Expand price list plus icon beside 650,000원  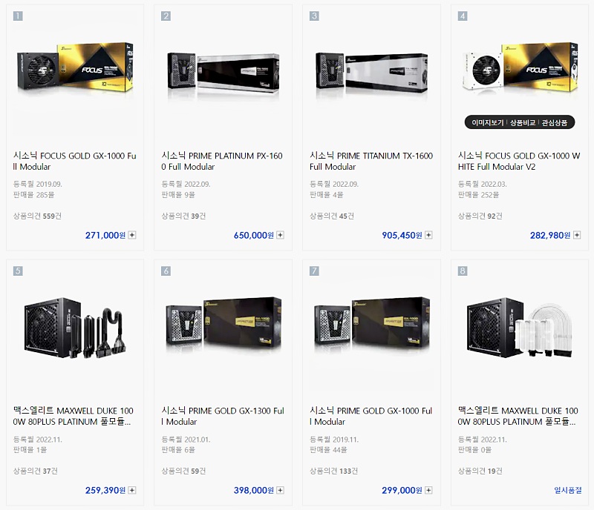tap(280, 235)
